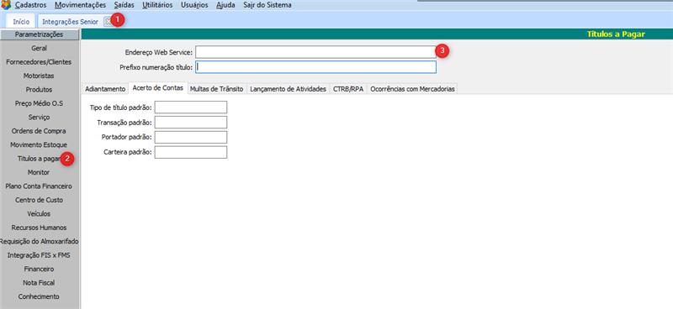This screenshot has height=309, width=673.
Task: Select Motoristas in sidebar
Action: click(x=39, y=76)
